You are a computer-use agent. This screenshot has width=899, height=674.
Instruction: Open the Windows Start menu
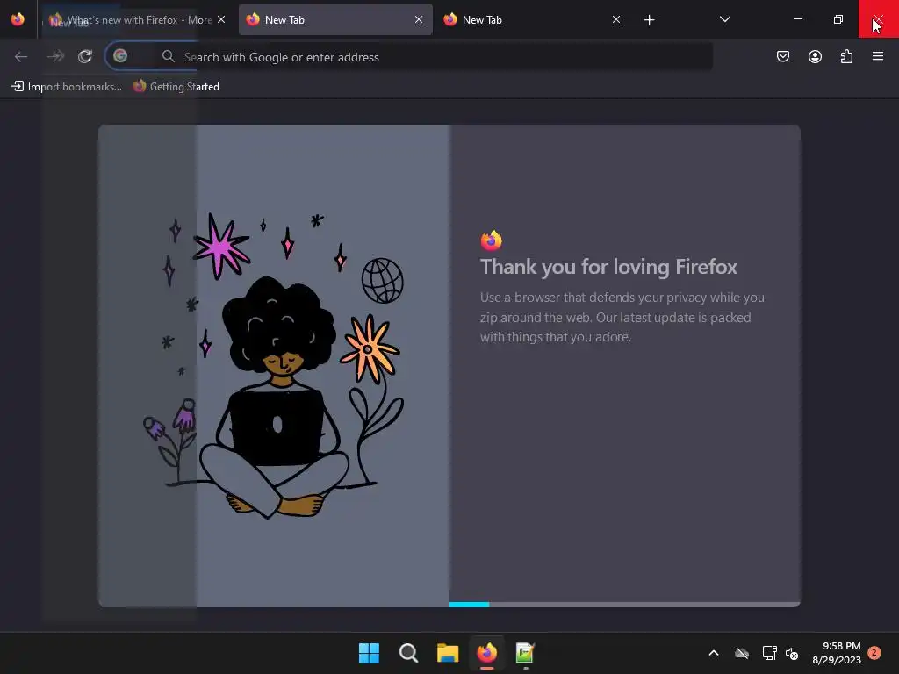(369, 653)
